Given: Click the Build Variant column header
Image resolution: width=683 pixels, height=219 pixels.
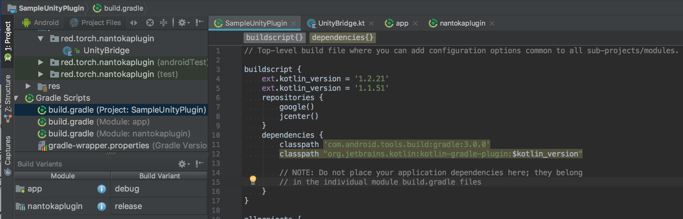Looking at the screenshot, I should (x=159, y=176).
